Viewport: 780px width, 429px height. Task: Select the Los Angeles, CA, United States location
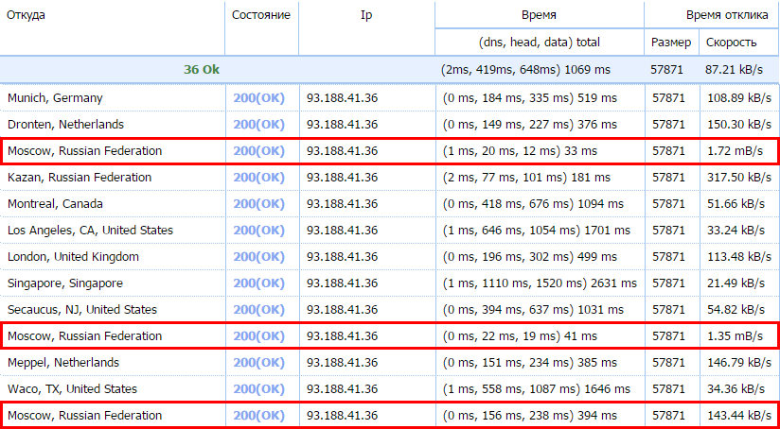(x=90, y=231)
